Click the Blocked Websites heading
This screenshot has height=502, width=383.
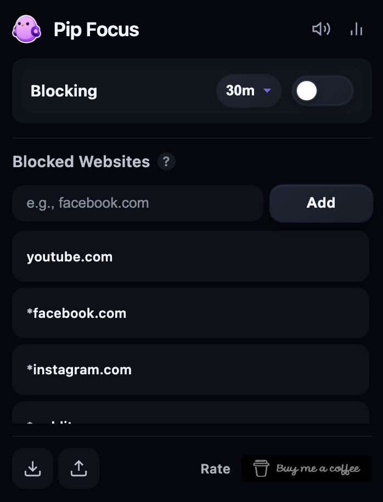point(81,162)
